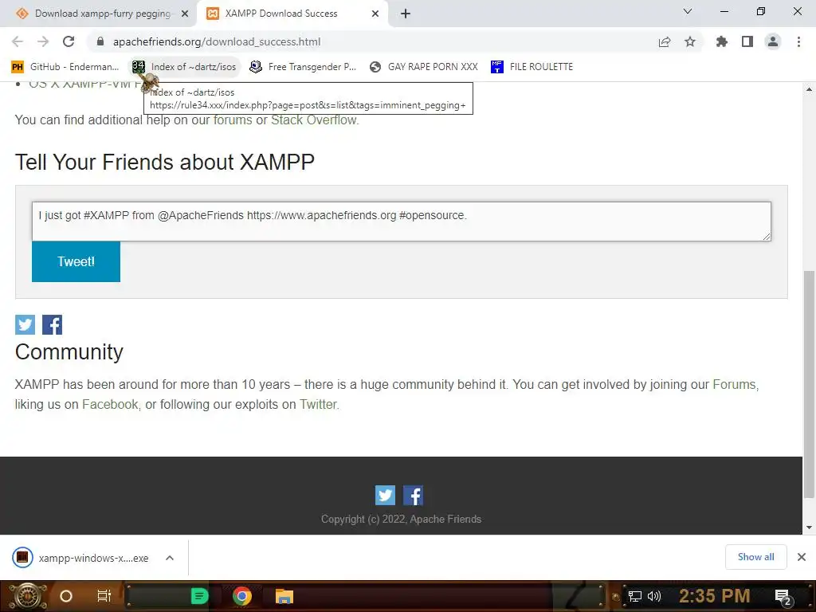Click the Facebook icon above Community
Screen dimensions: 816x612
pos(52,325)
